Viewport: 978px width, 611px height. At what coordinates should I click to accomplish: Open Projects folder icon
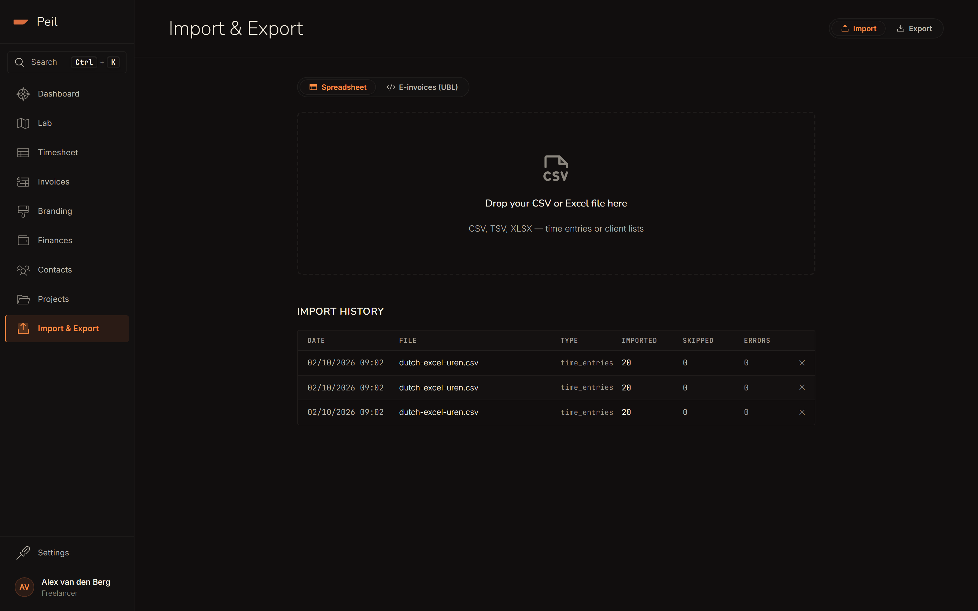click(x=23, y=299)
